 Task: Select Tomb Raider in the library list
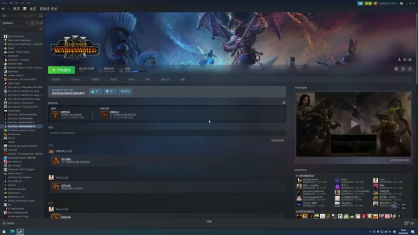14,111
